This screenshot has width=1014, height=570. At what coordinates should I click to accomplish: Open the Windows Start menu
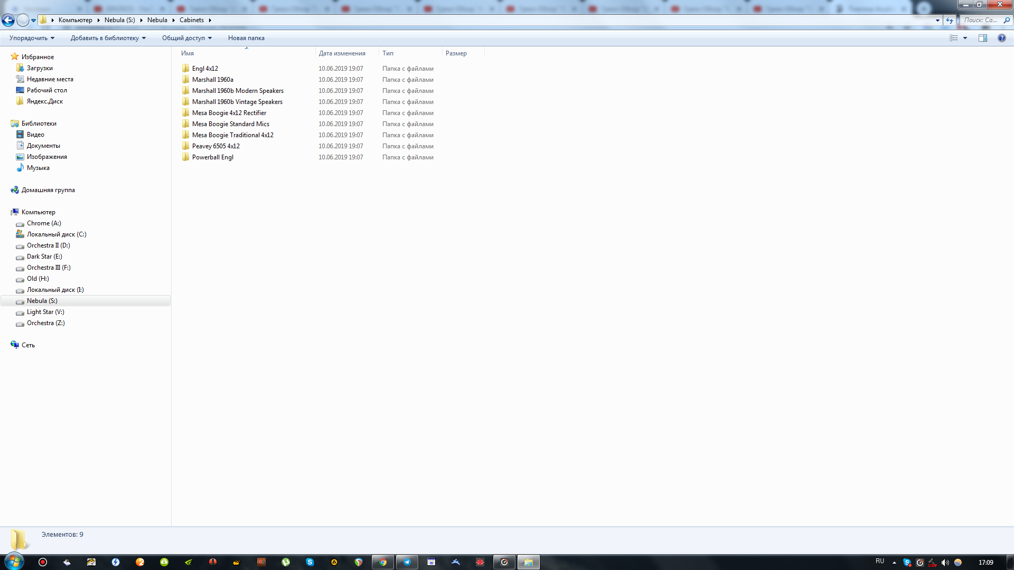(x=14, y=562)
